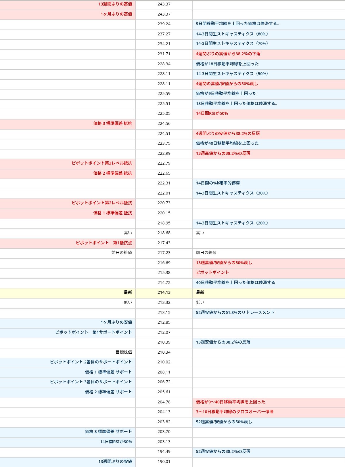Select '14日間RSIが30%' label

click(116, 442)
